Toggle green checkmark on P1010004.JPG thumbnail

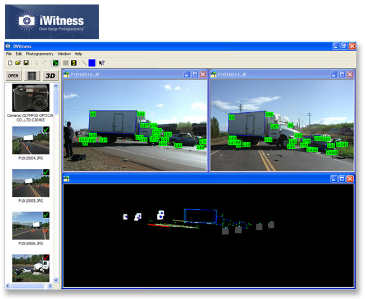[x=46, y=130]
